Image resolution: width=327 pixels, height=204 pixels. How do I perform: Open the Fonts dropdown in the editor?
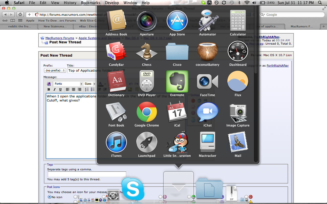68,84
